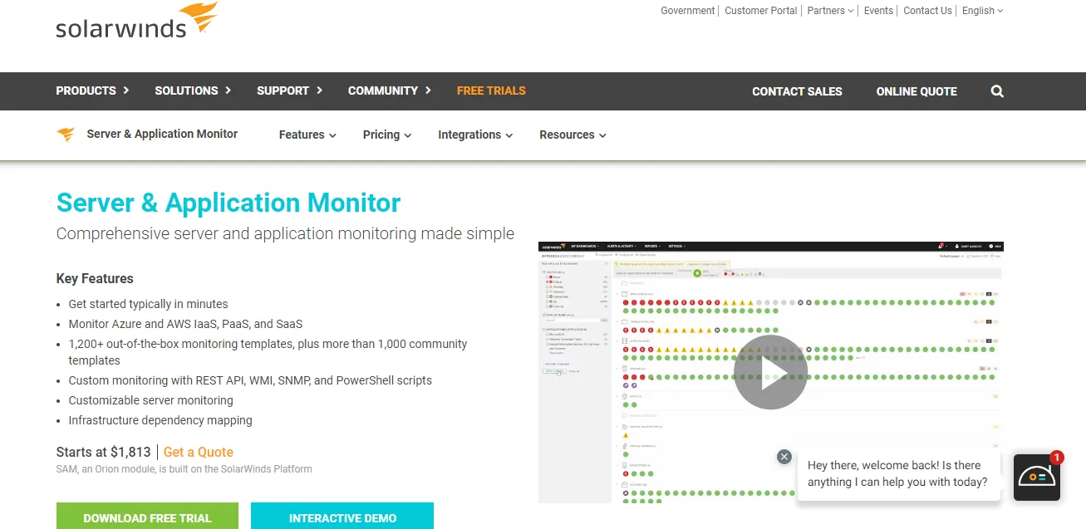
Task: Click 'Infrastructure dependency mapping' text
Action: [x=160, y=420]
